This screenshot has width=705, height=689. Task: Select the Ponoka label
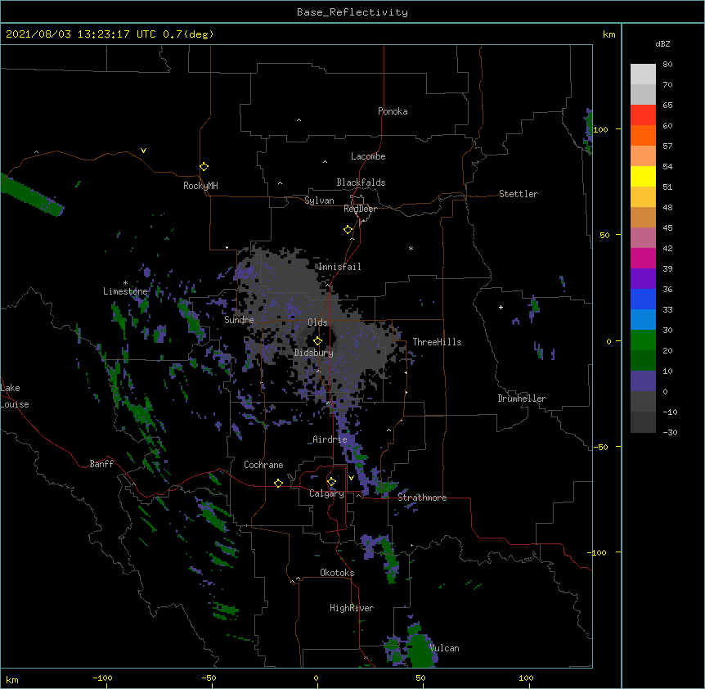pos(393,111)
